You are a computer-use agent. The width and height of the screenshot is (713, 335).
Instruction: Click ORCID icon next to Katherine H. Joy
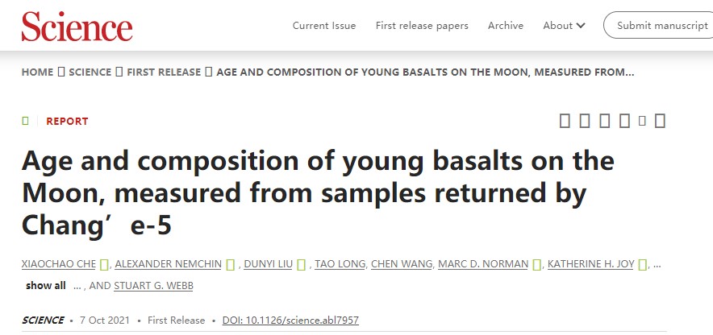644,264
